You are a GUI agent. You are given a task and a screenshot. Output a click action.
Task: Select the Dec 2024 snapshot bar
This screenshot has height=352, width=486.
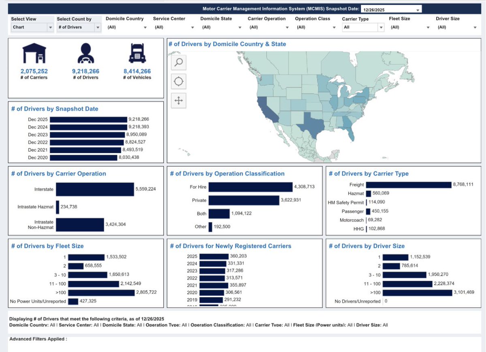[89, 127]
